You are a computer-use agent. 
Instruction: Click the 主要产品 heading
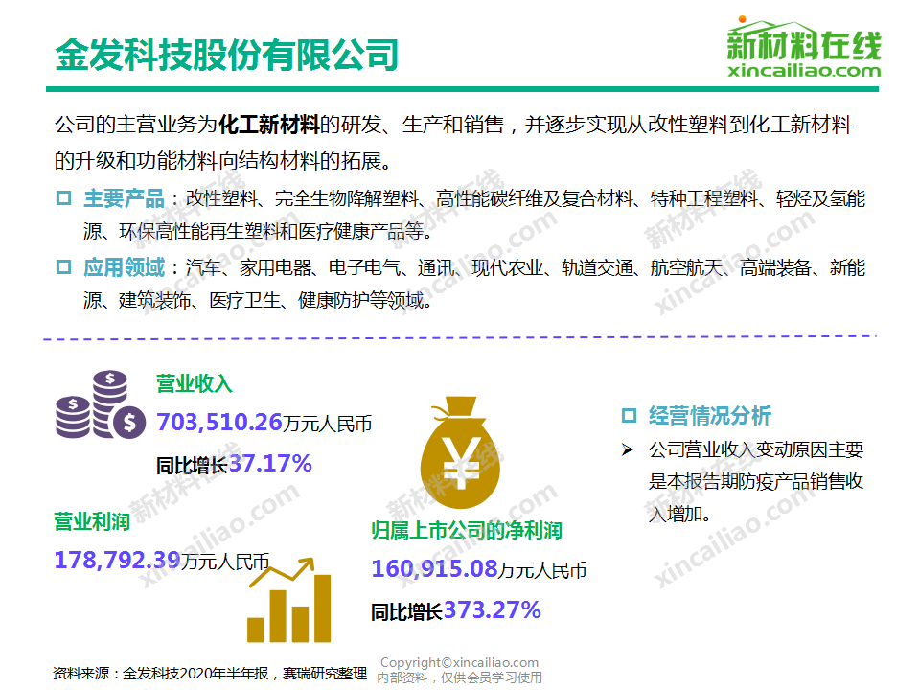pyautogui.click(x=124, y=198)
